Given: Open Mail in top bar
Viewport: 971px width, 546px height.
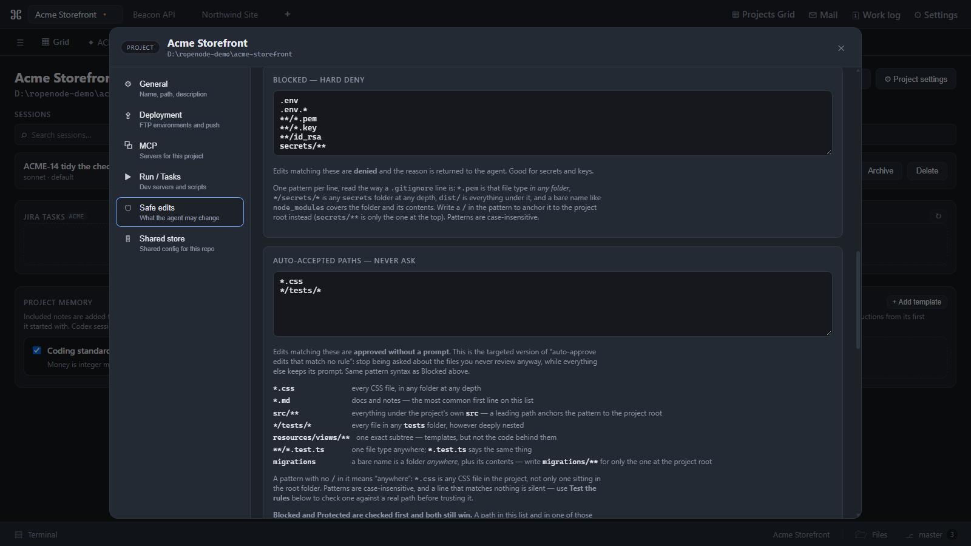Looking at the screenshot, I should coord(824,15).
